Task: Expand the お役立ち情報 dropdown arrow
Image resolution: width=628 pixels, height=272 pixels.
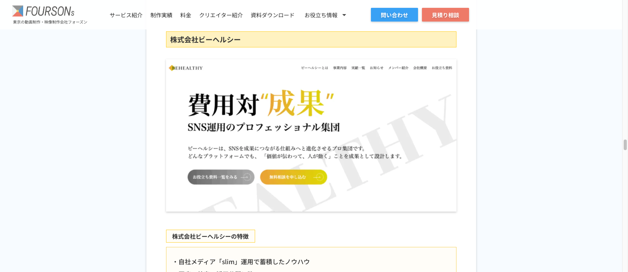Action: (344, 15)
